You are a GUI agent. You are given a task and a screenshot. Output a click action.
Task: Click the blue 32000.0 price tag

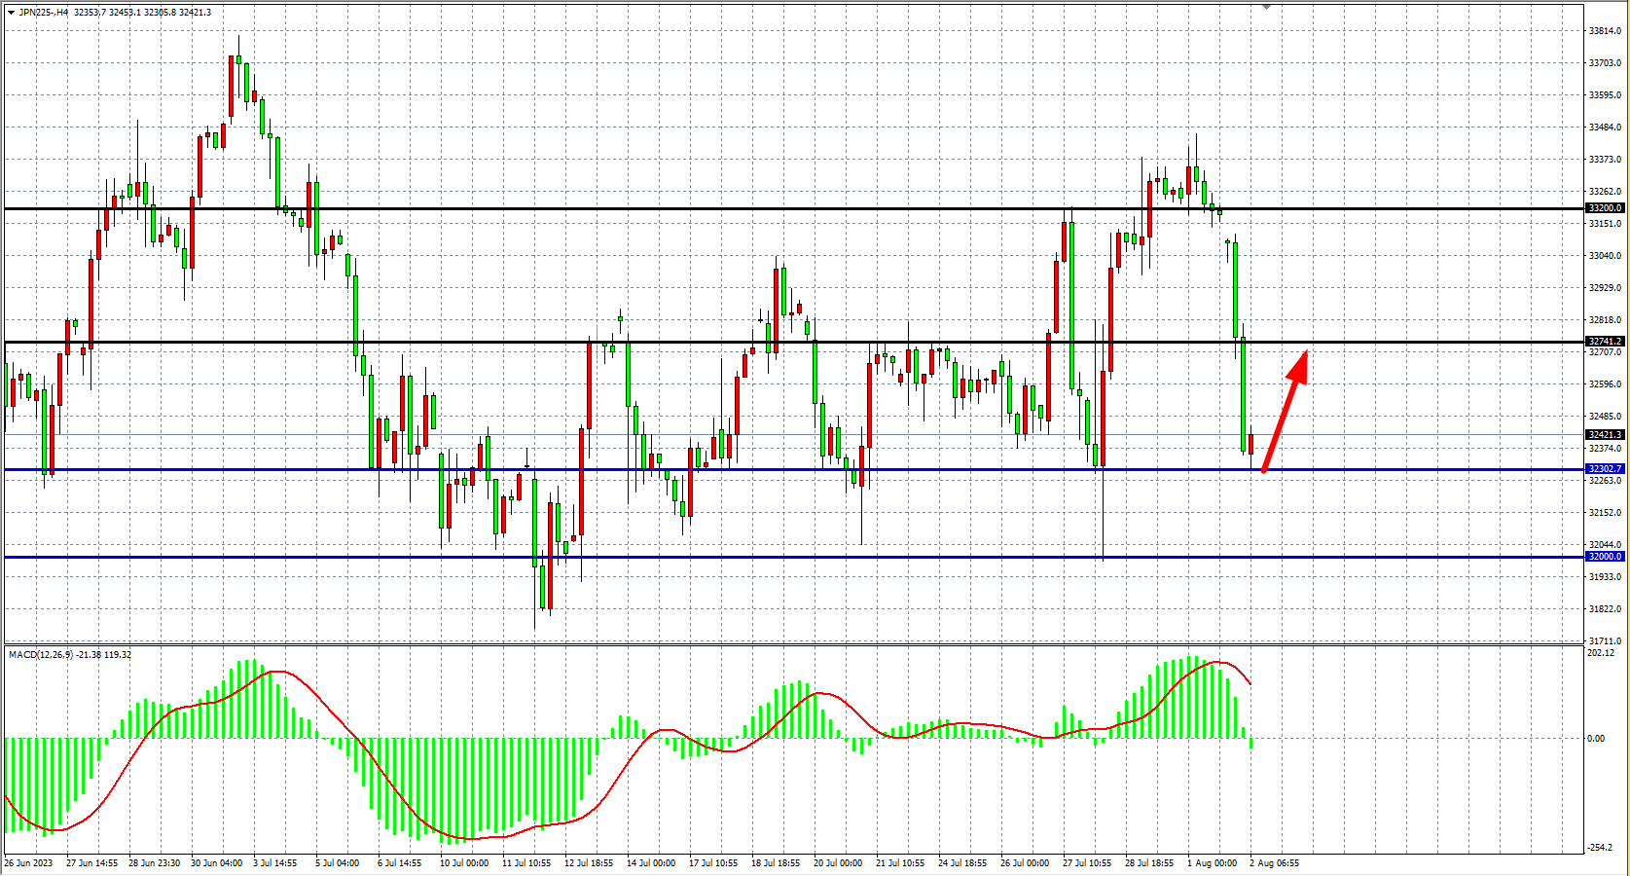(1605, 557)
